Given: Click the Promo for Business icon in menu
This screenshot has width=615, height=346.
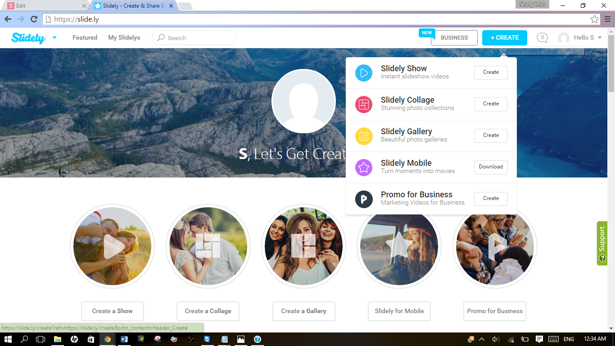Looking at the screenshot, I should pos(364,199).
